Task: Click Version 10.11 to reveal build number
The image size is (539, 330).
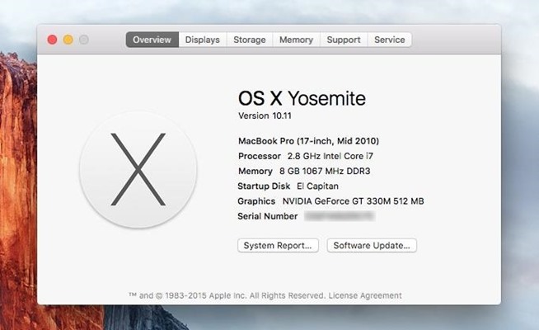Action: pos(265,115)
